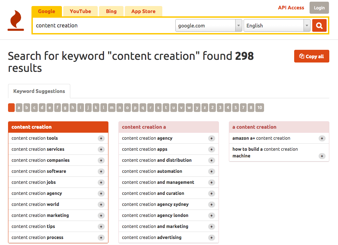Viewport: 338px width, 245px height.
Task: Filter suggestions by letter m
Action: coord(112,108)
